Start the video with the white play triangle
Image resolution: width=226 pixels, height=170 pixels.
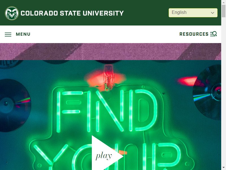pos(107,153)
